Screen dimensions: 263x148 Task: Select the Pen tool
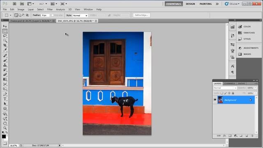(5, 94)
